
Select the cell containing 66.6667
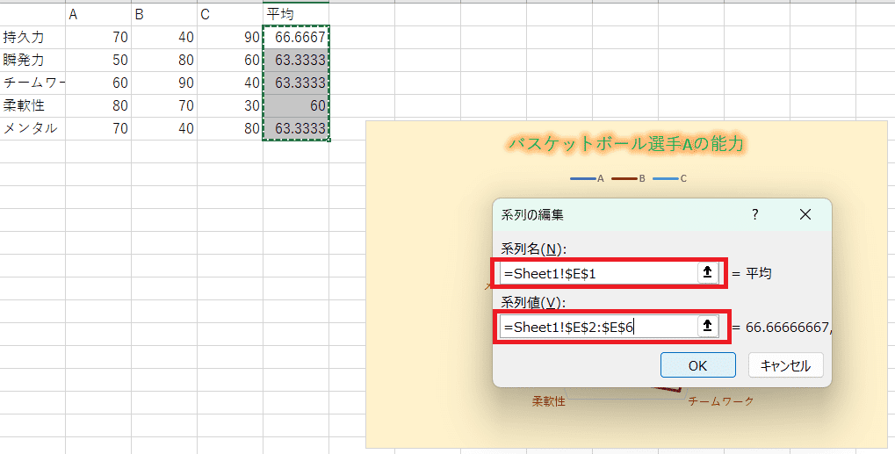(x=296, y=37)
